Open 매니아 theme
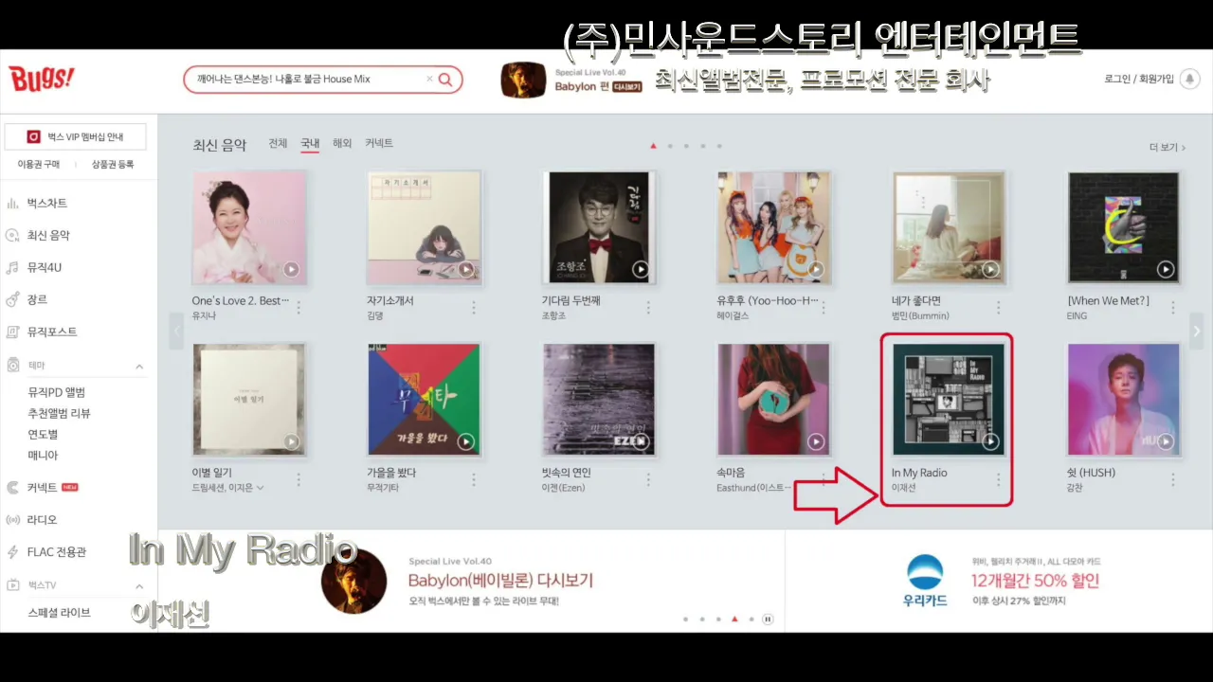The width and height of the screenshot is (1213, 682). click(43, 456)
